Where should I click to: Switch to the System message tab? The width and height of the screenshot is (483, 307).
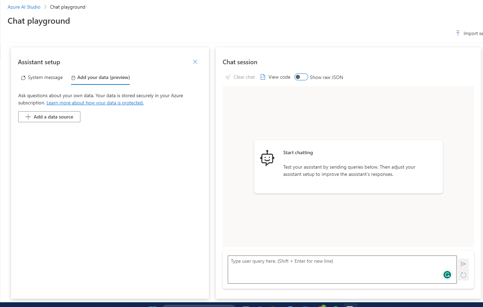click(42, 78)
